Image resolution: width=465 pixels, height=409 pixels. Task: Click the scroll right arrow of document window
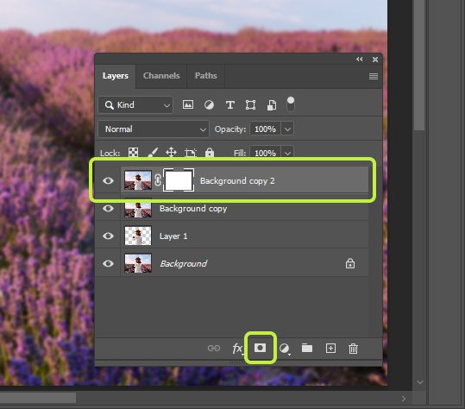404,399
